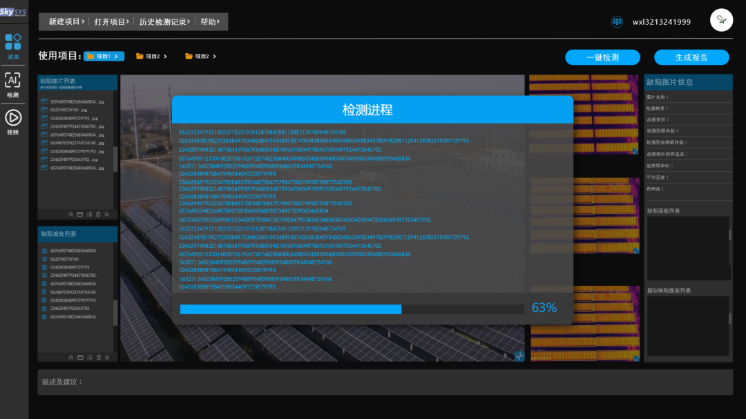746x419 pixels.
Task: Collapse 缺陷图片列表 with double up chevron
Action: (x=70, y=214)
